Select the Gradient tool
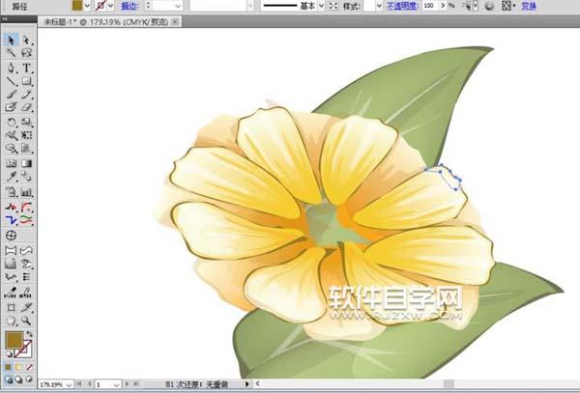Screen dimensions: 580x393 tap(26, 164)
